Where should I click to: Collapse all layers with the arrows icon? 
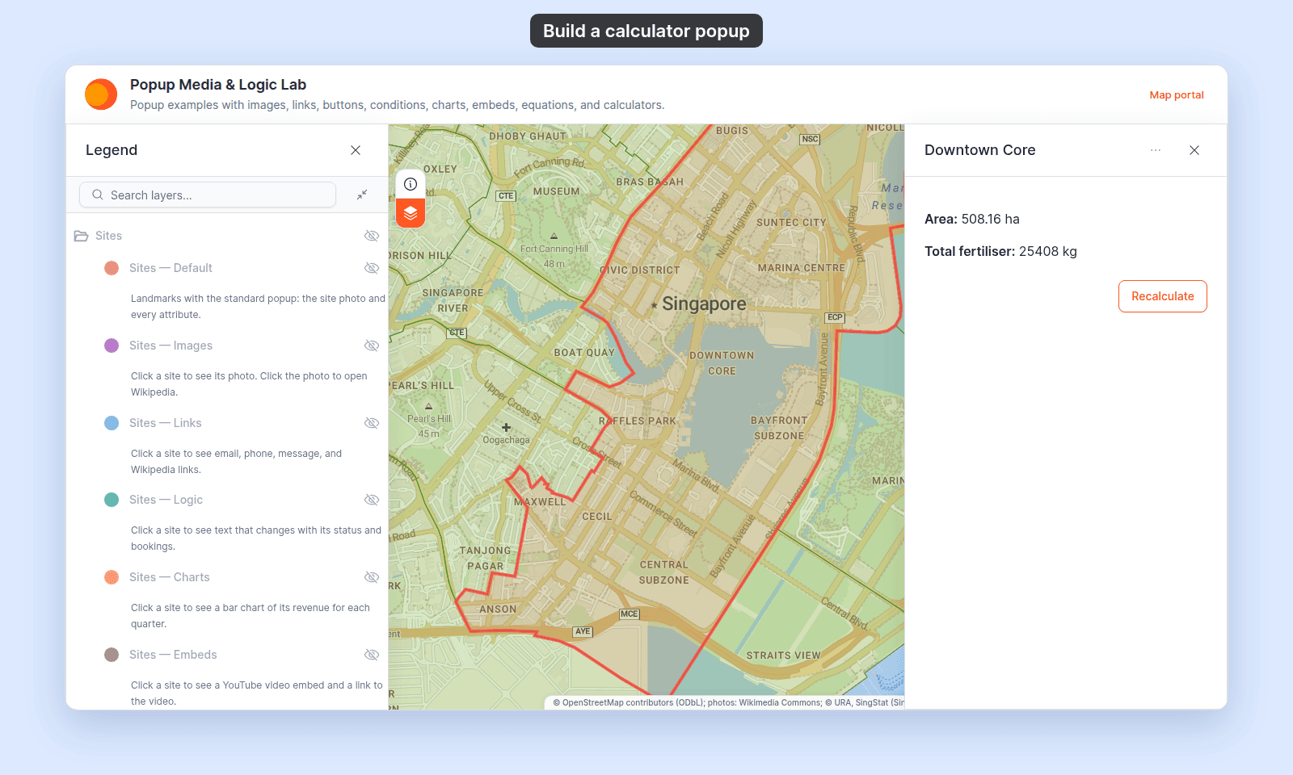click(362, 195)
